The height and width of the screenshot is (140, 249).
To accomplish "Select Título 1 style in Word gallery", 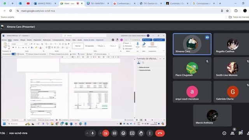I will tap(101, 46).
